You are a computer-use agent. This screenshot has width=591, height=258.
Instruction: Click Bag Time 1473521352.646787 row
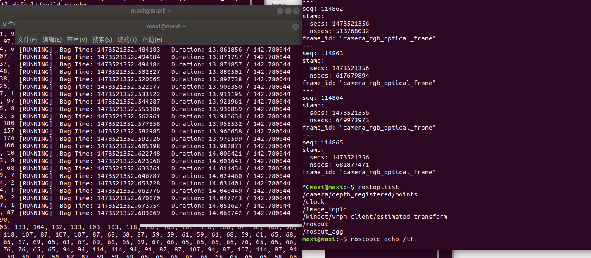pos(155,176)
